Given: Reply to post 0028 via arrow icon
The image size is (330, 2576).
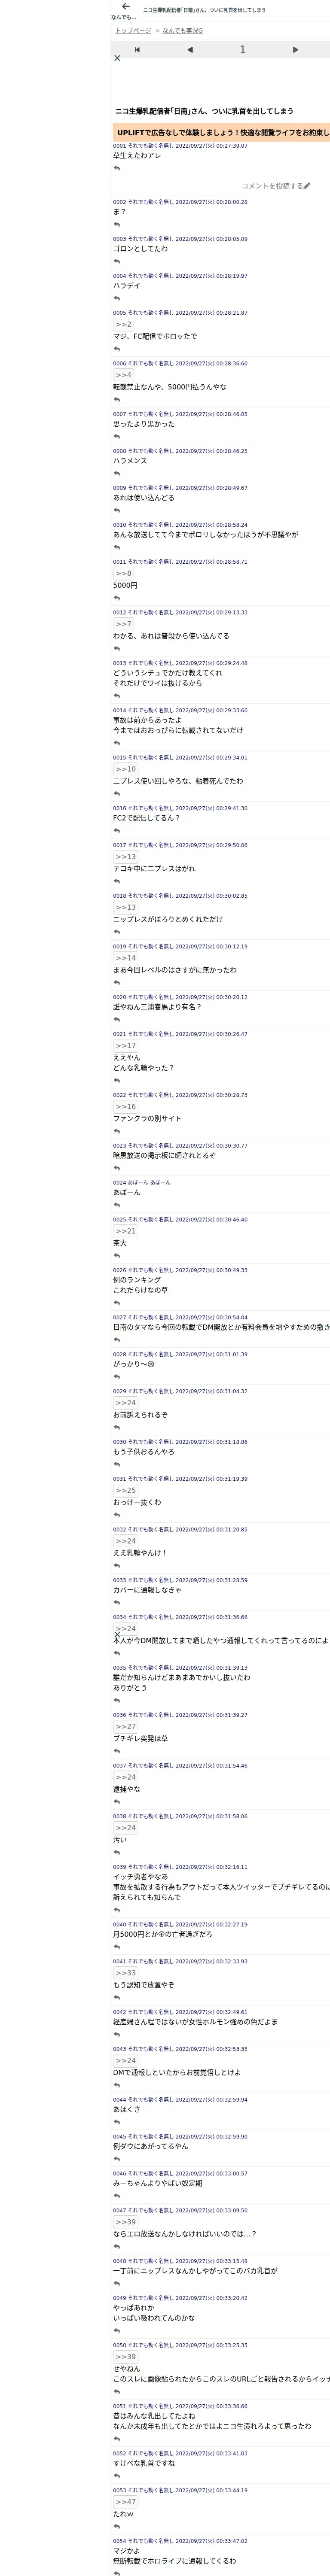Looking at the screenshot, I should tap(117, 1377).
